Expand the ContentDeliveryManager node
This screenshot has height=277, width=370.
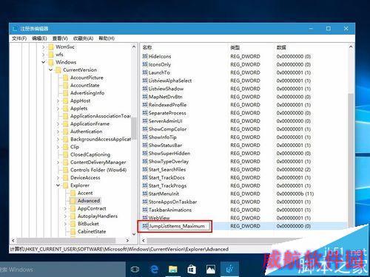pos(58,163)
